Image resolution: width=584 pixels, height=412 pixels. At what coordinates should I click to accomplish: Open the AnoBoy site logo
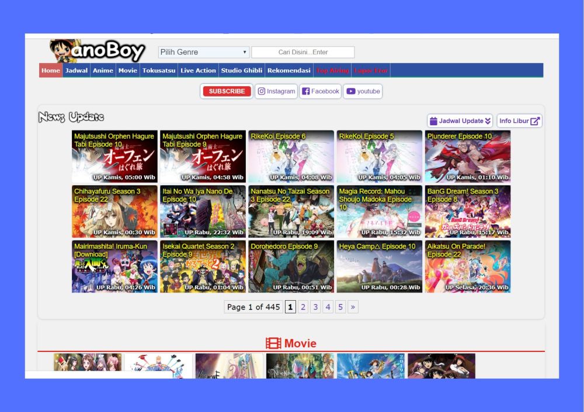(x=97, y=51)
